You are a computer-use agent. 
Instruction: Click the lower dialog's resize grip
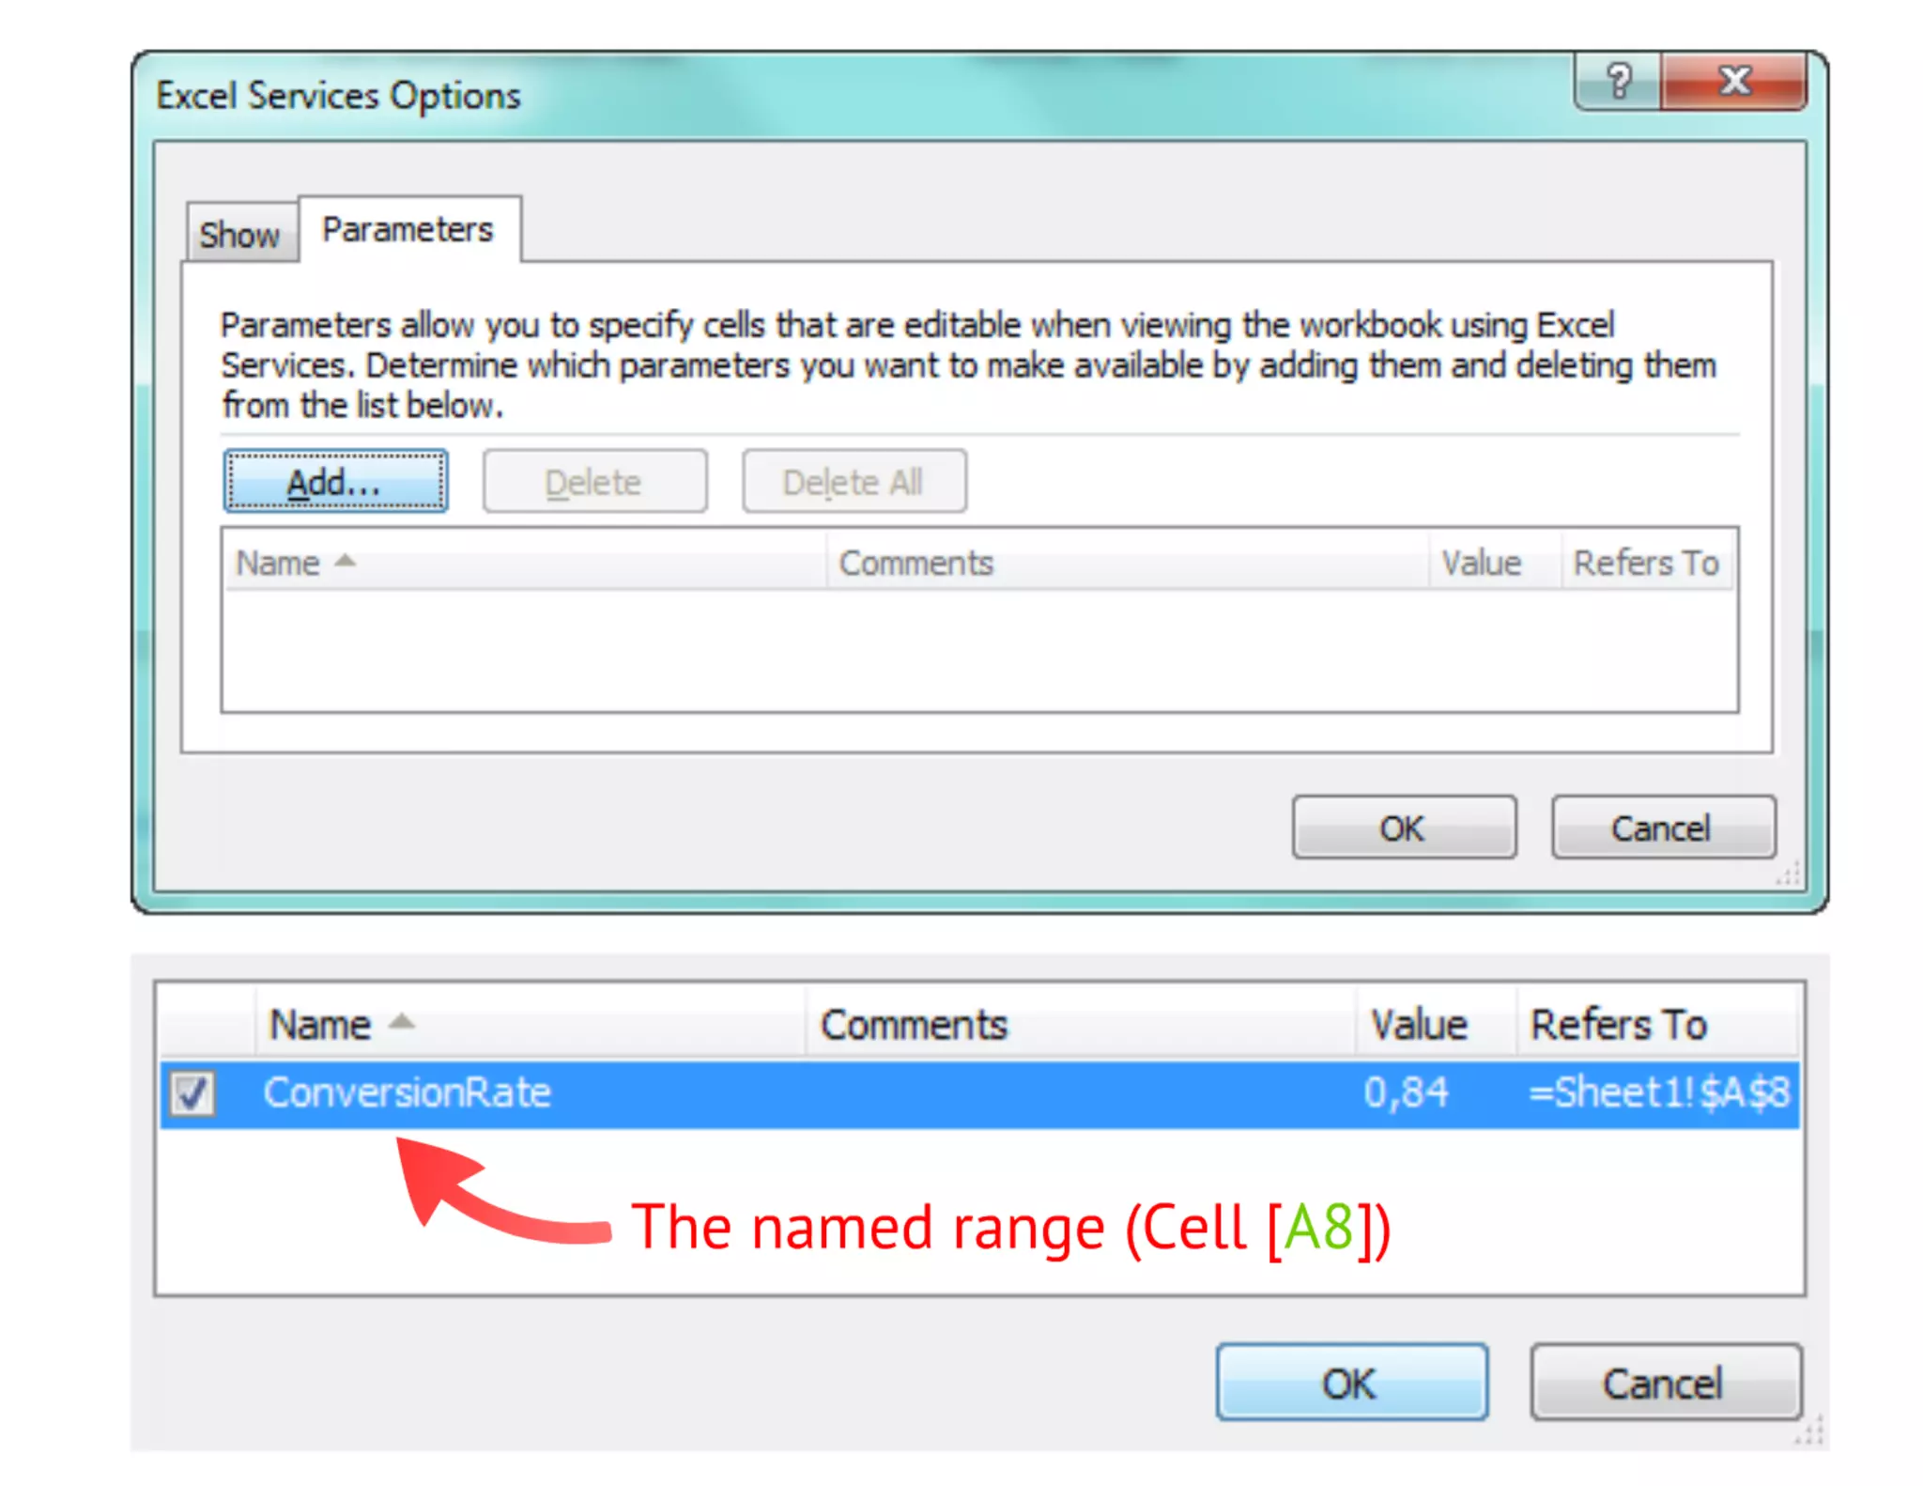pos(1810,1431)
